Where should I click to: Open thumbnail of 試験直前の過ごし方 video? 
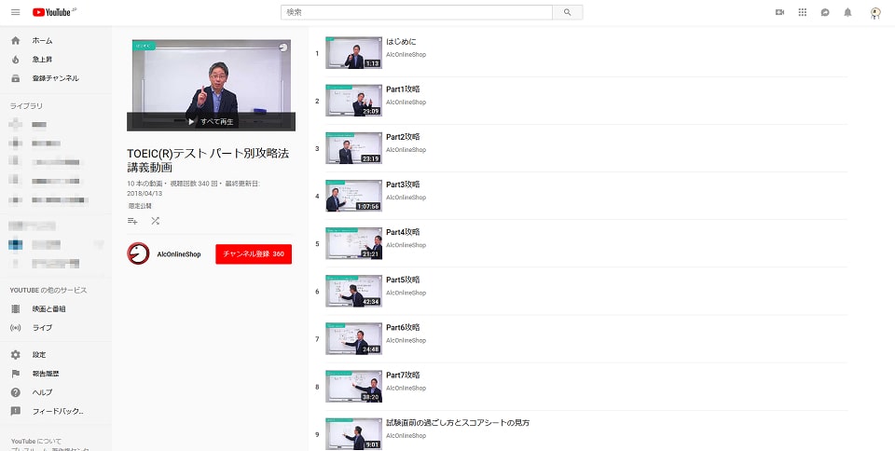click(354, 434)
